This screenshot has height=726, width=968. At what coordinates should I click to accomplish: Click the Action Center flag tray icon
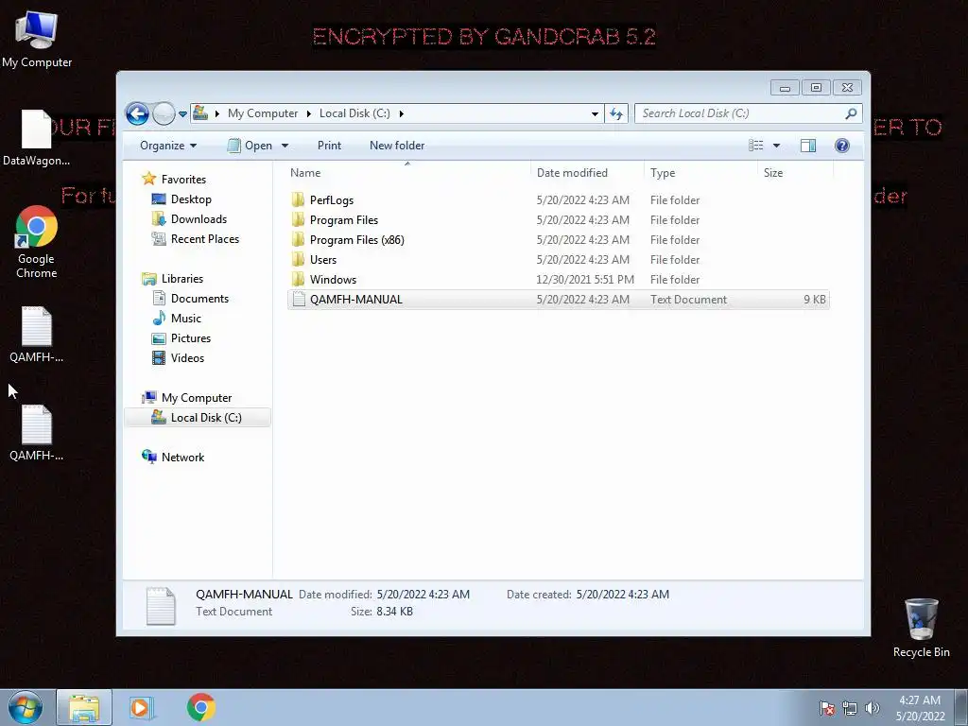(827, 708)
